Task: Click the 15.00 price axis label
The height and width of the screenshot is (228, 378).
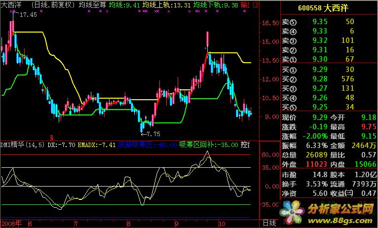Action: pyautogui.click(x=270, y=42)
